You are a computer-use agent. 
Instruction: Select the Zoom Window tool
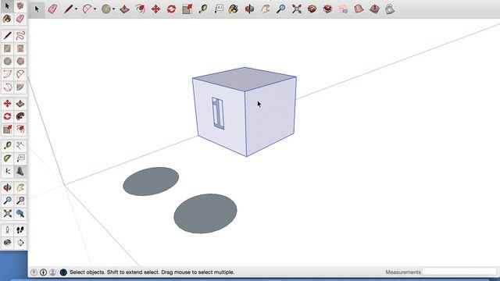[20, 201]
